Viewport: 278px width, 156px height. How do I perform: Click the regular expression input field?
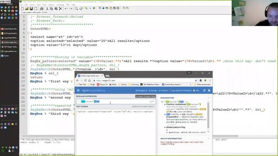point(116,101)
